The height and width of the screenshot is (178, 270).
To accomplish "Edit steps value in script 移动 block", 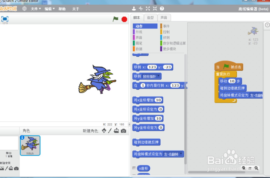I will click(232, 81).
